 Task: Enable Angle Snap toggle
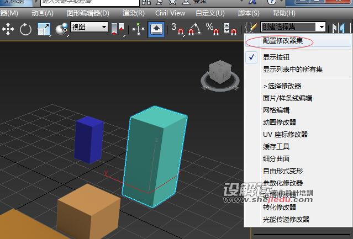pos(194,29)
